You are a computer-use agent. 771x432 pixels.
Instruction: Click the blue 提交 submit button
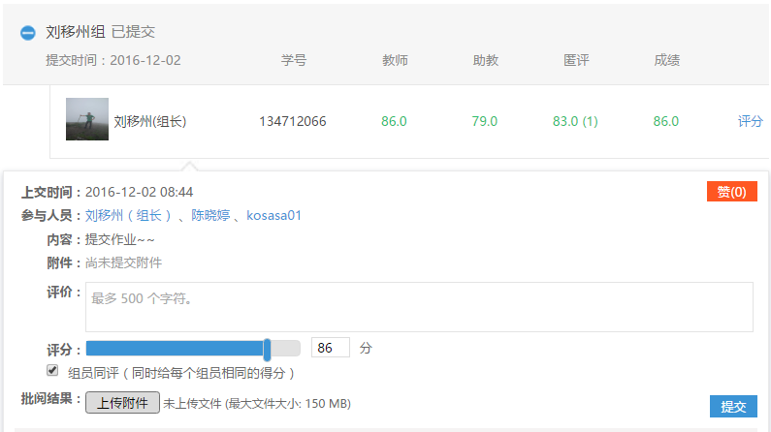pyautogui.click(x=733, y=407)
